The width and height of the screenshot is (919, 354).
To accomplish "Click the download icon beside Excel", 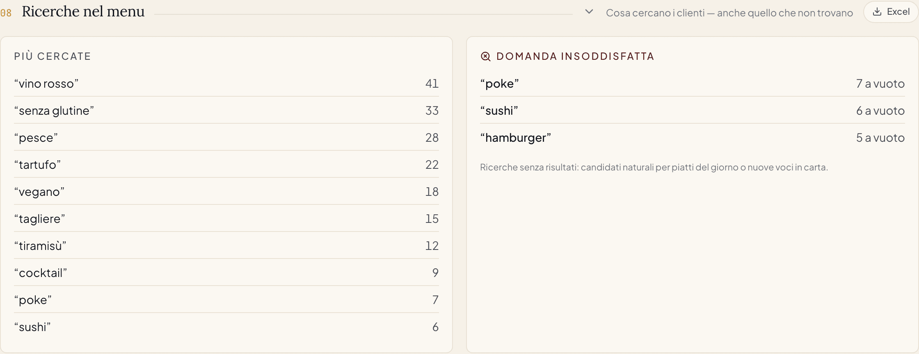I will point(877,12).
